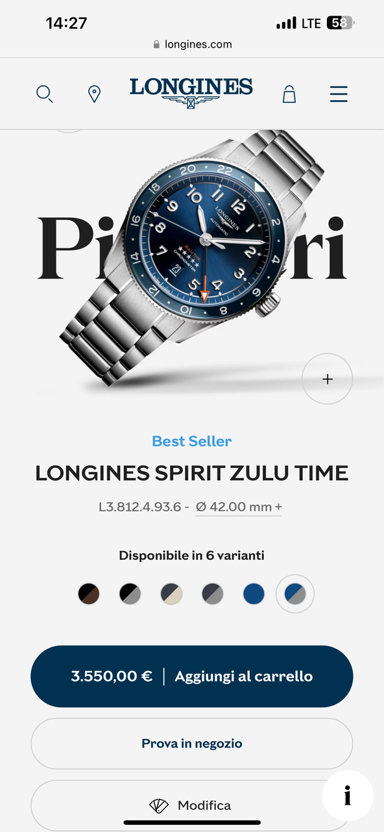
Task: Select the black and grey variant
Action: coord(130,593)
